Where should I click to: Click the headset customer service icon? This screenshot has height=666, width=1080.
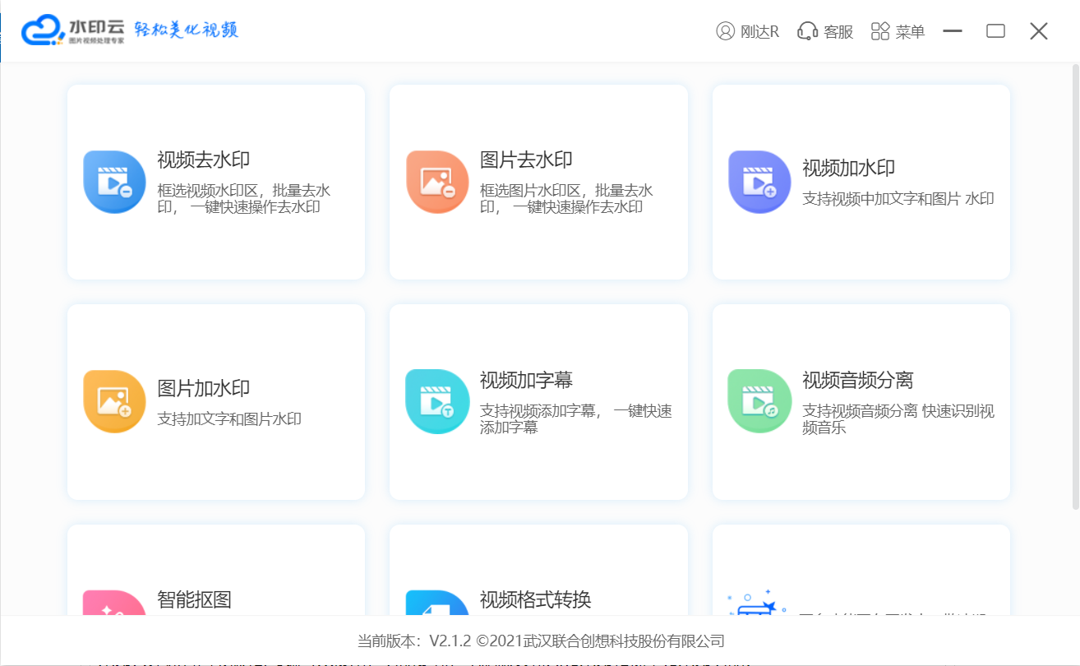[808, 31]
